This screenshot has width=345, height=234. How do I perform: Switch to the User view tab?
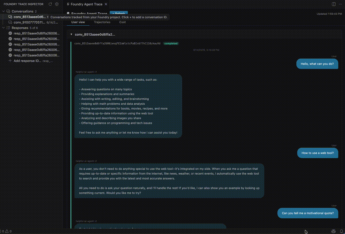[x=78, y=22]
